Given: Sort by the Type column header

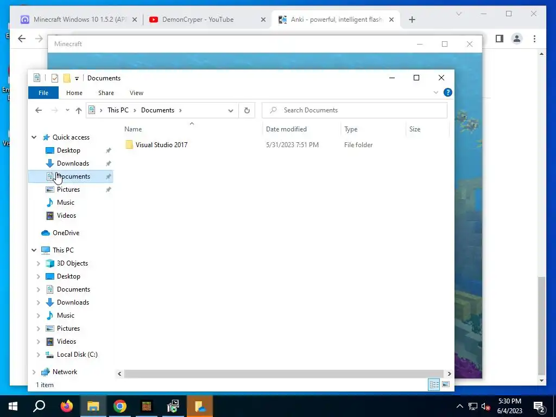Looking at the screenshot, I should (351, 129).
